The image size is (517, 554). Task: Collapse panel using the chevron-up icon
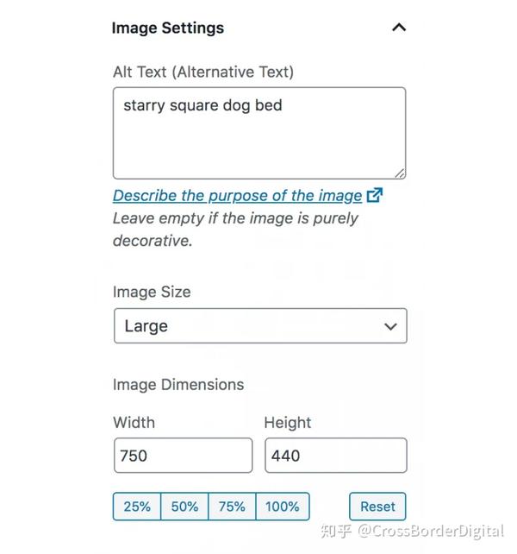398,28
